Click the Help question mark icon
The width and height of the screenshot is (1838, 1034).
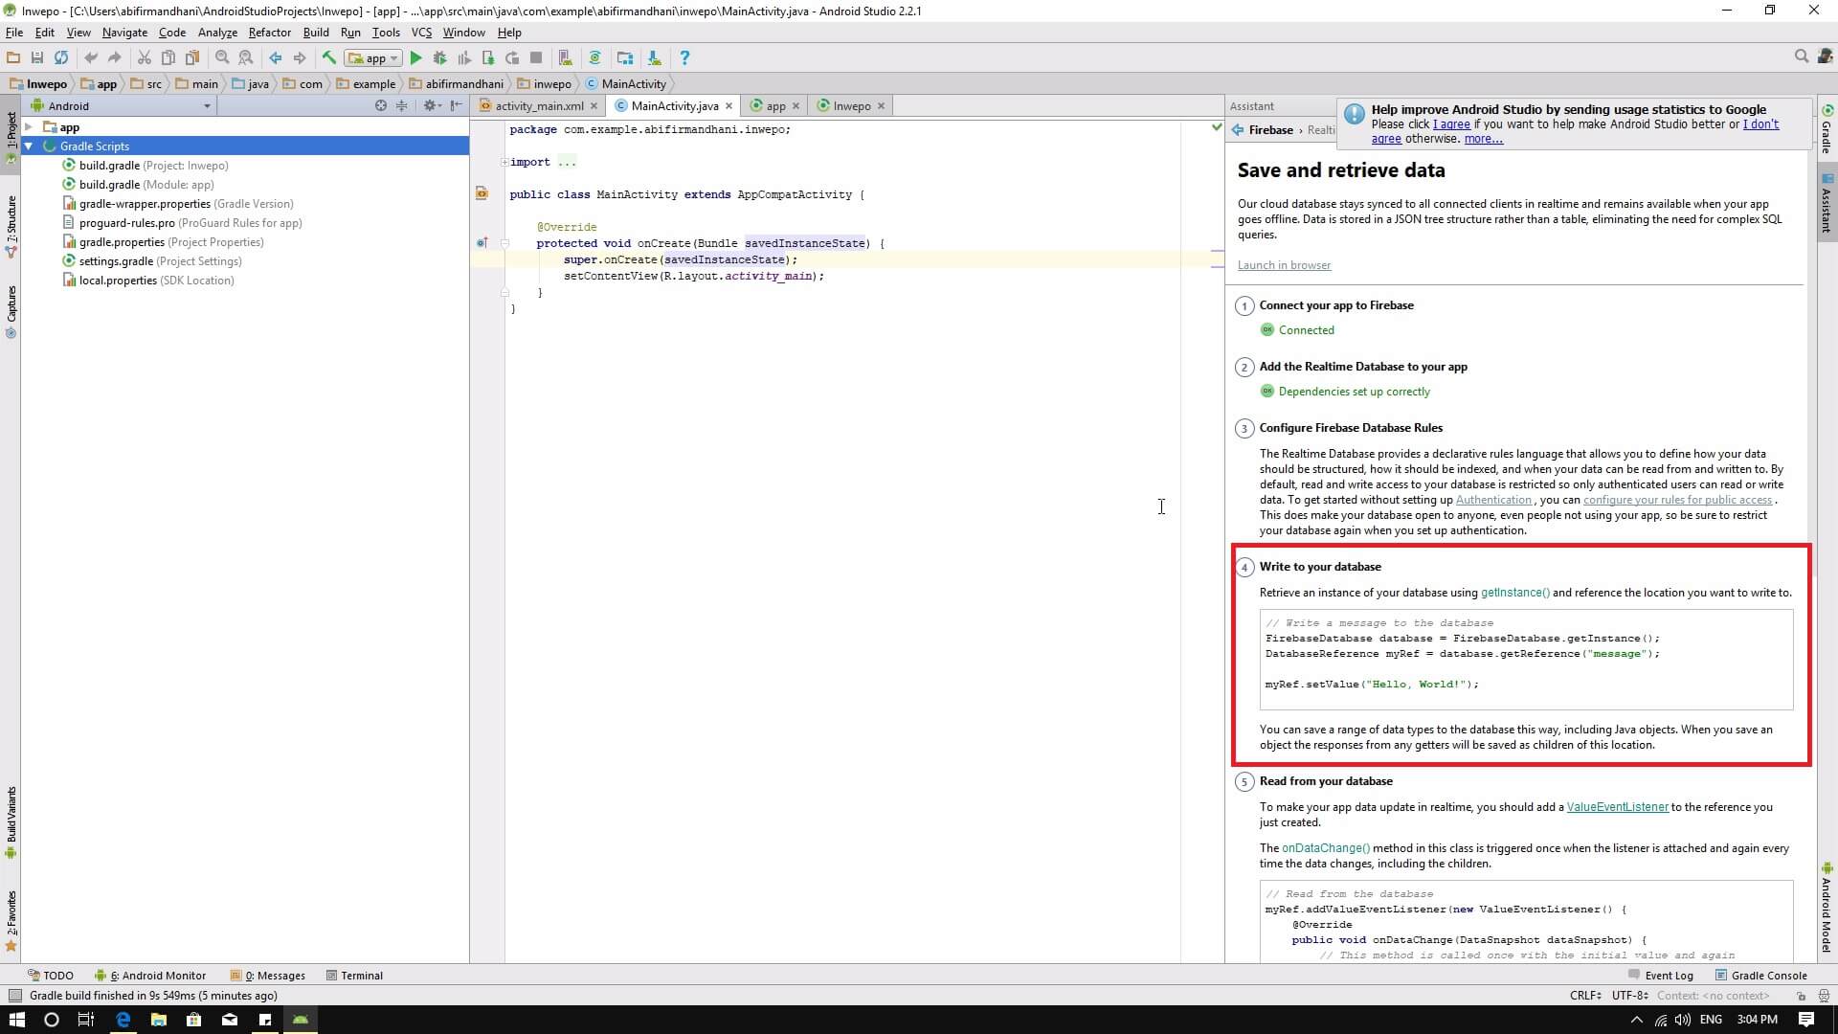click(684, 58)
